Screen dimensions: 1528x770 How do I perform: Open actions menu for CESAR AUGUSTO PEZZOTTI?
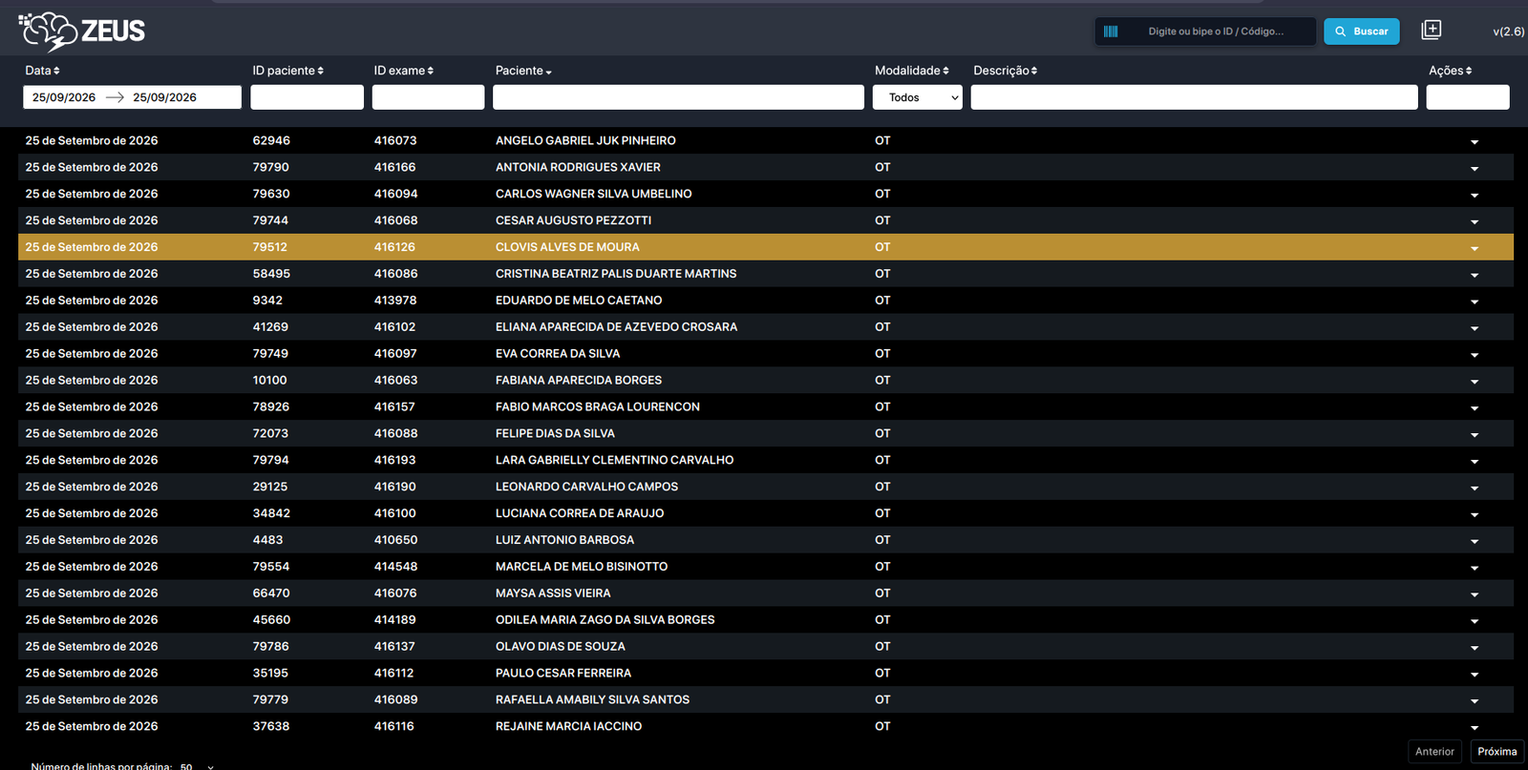1475,222
